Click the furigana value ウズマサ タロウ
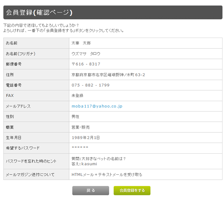The image size is (224, 199). 86,54
